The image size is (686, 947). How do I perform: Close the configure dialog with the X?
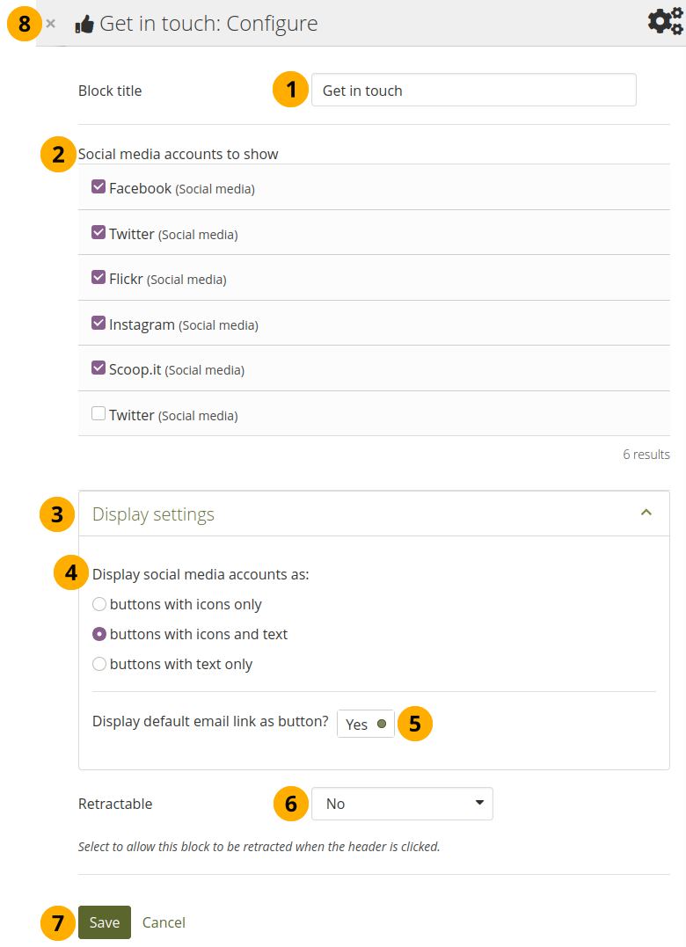point(51,24)
